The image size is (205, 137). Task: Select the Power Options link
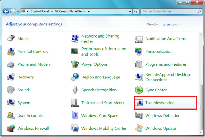point(94,64)
